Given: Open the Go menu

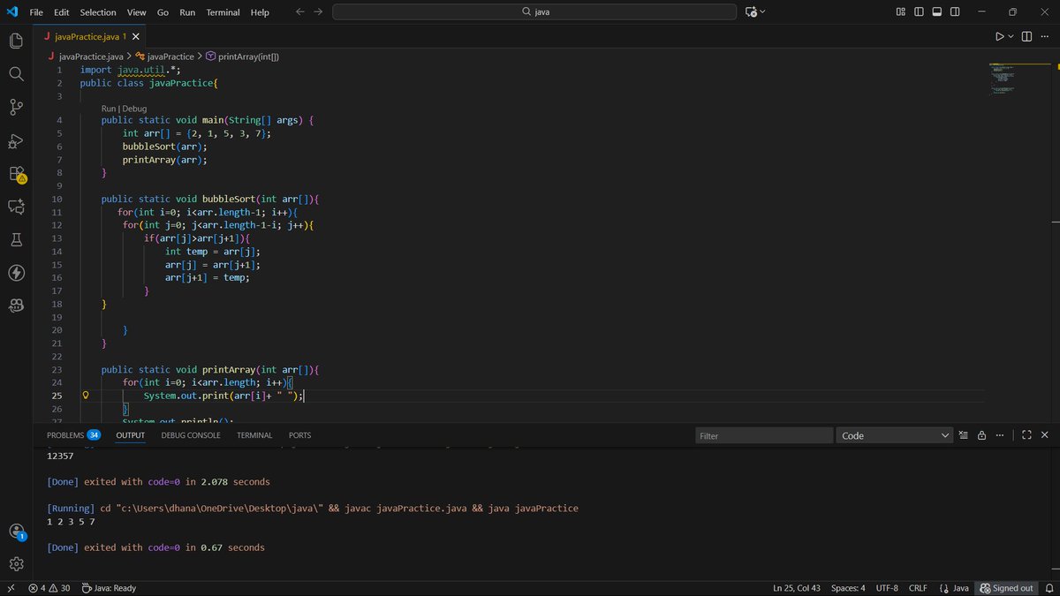Looking at the screenshot, I should click(x=163, y=12).
